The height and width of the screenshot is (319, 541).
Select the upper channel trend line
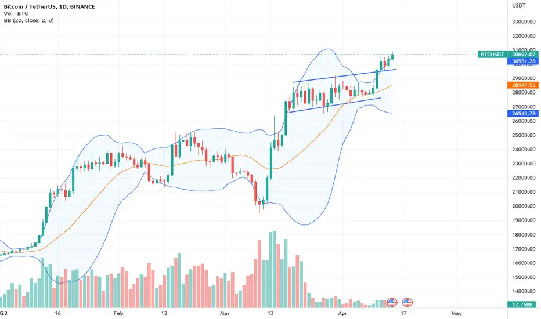coord(344,76)
